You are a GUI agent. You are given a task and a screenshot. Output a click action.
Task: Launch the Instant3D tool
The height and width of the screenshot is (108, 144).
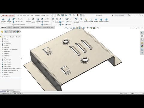tap(86, 20)
